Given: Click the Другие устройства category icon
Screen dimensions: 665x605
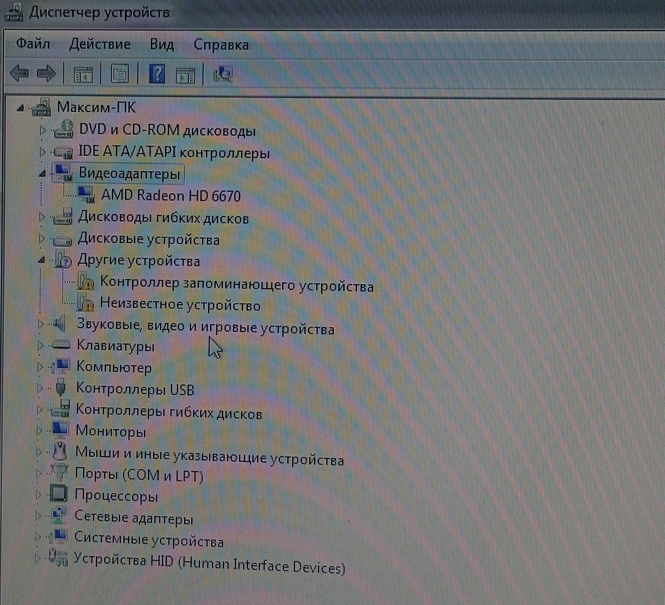Looking at the screenshot, I should point(63,260).
